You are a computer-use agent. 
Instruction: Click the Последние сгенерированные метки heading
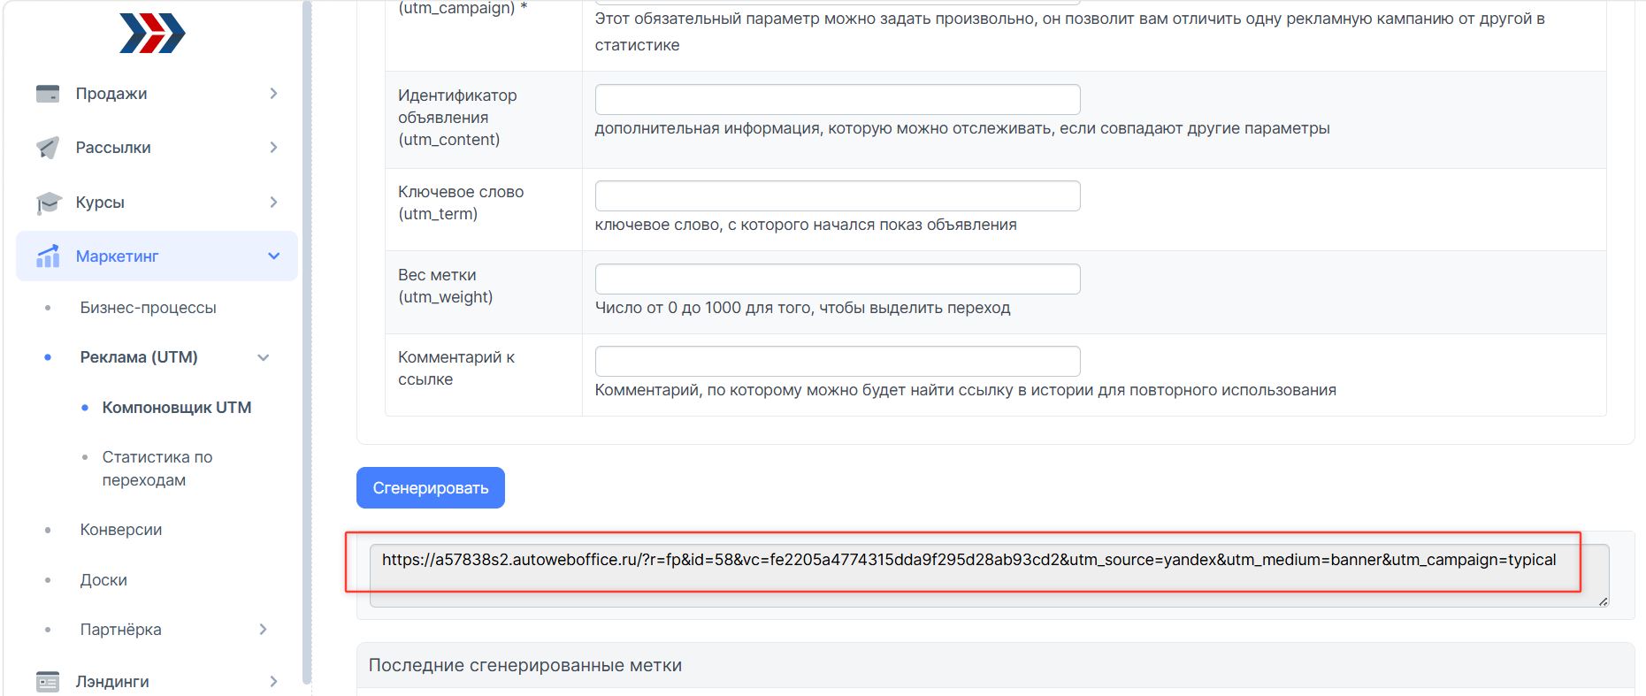tap(525, 665)
